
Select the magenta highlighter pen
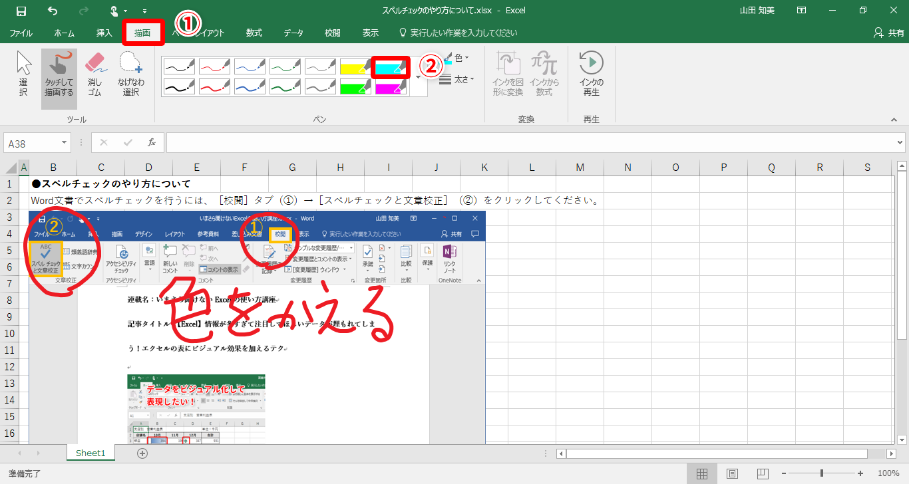(x=391, y=86)
